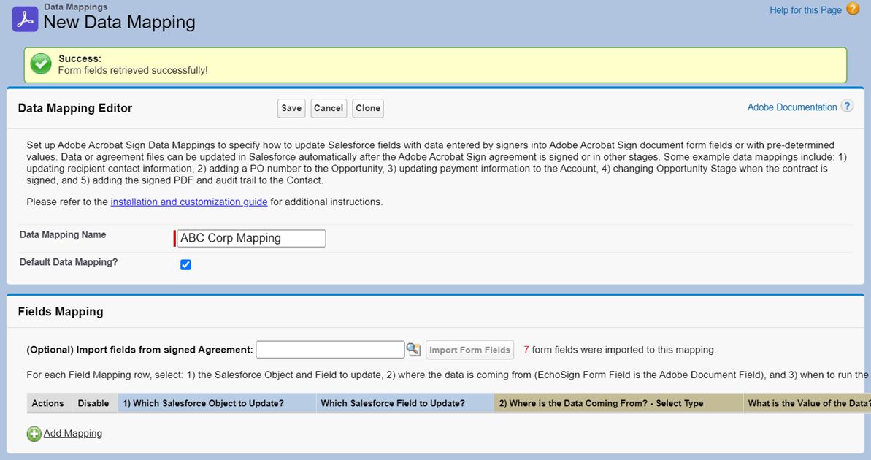Click the 'Data Mapping Name' label
Viewport: 871px width, 460px height.
point(63,235)
